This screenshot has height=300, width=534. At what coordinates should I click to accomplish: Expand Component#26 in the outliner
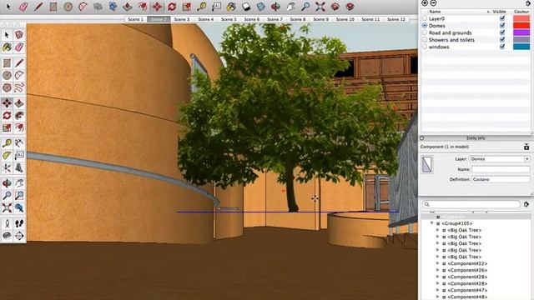[x=438, y=270]
